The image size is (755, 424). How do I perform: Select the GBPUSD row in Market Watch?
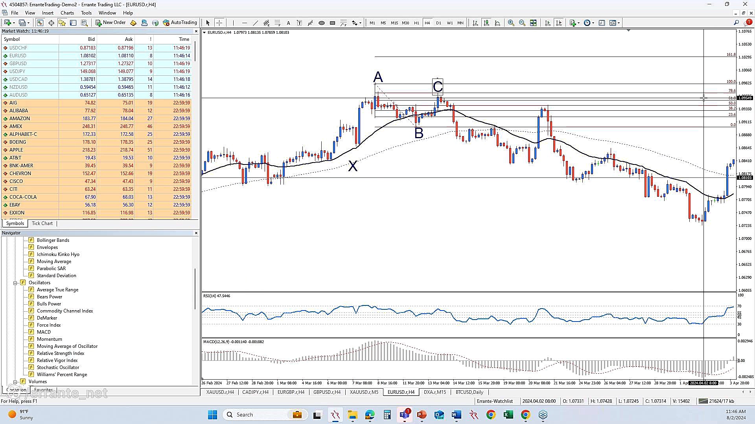click(x=97, y=64)
